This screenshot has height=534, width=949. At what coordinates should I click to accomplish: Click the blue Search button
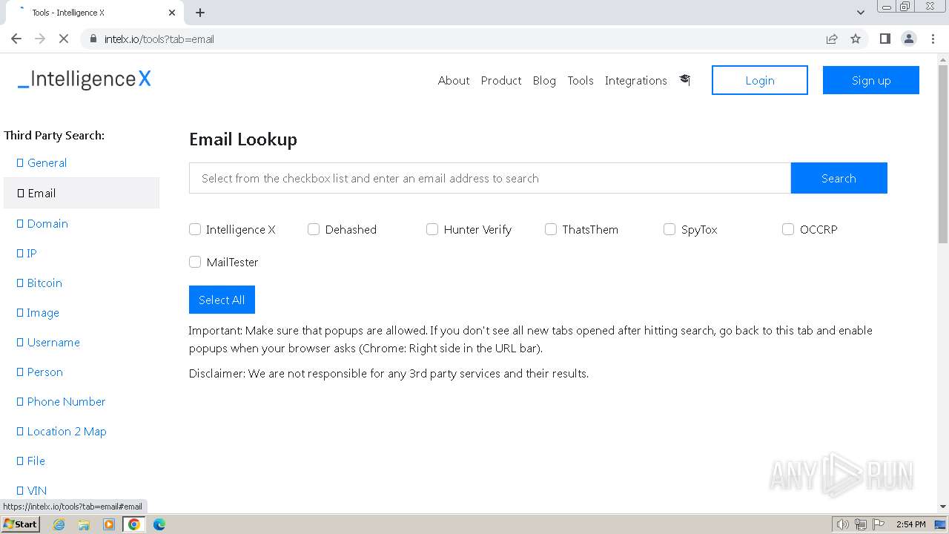pos(839,178)
